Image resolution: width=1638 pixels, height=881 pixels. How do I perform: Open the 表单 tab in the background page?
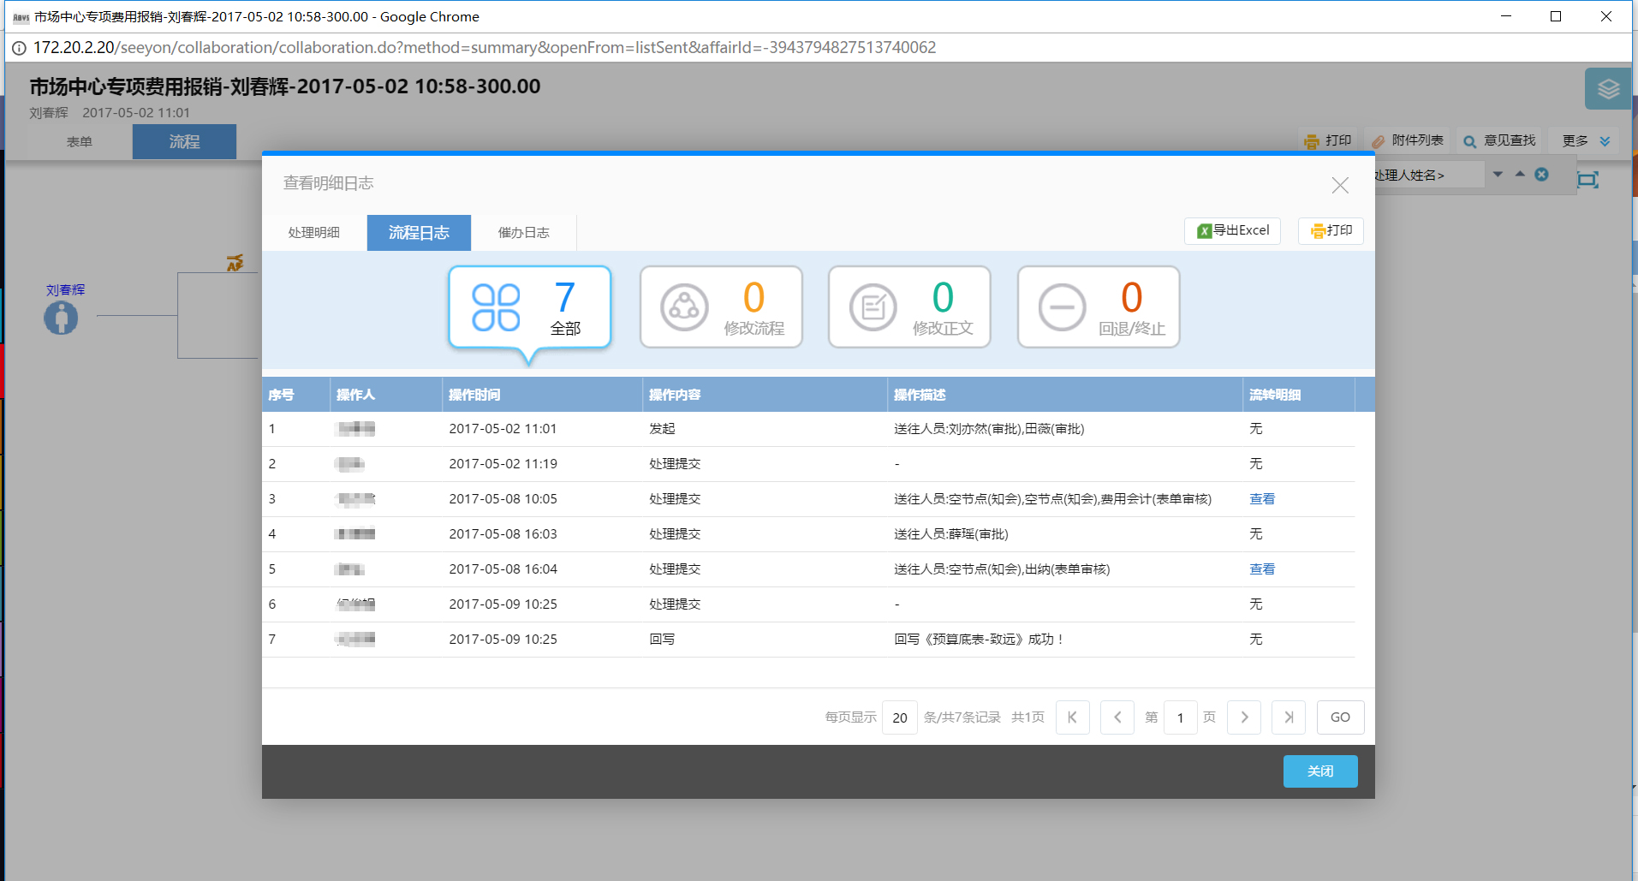pyautogui.click(x=80, y=142)
